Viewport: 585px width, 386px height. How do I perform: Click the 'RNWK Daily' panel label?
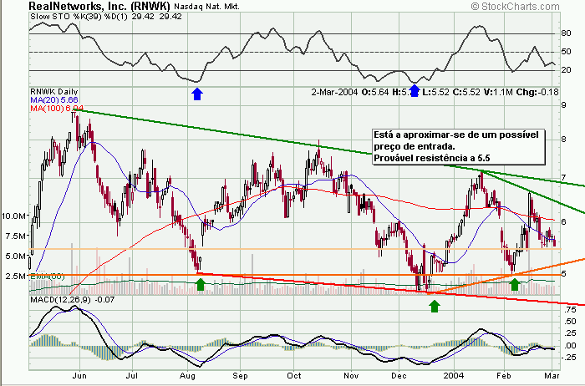point(54,92)
